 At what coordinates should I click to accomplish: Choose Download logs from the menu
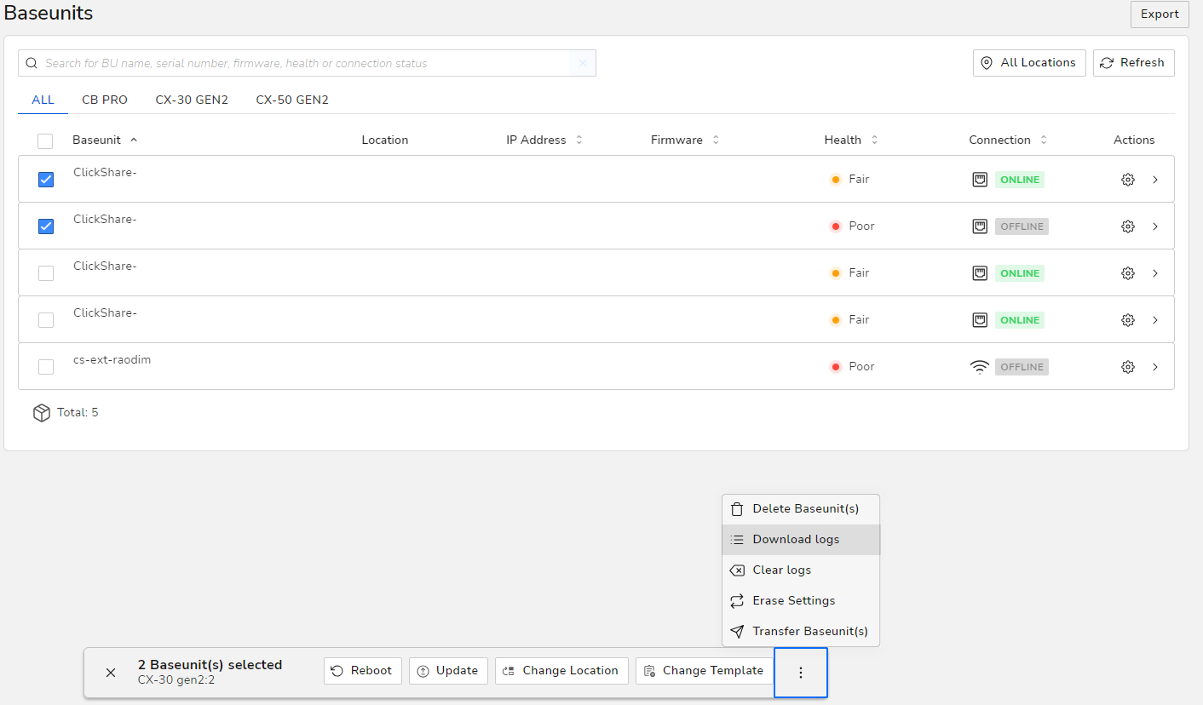(x=796, y=540)
